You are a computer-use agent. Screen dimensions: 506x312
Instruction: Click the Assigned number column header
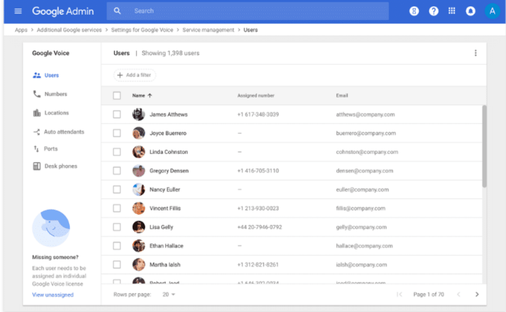256,95
